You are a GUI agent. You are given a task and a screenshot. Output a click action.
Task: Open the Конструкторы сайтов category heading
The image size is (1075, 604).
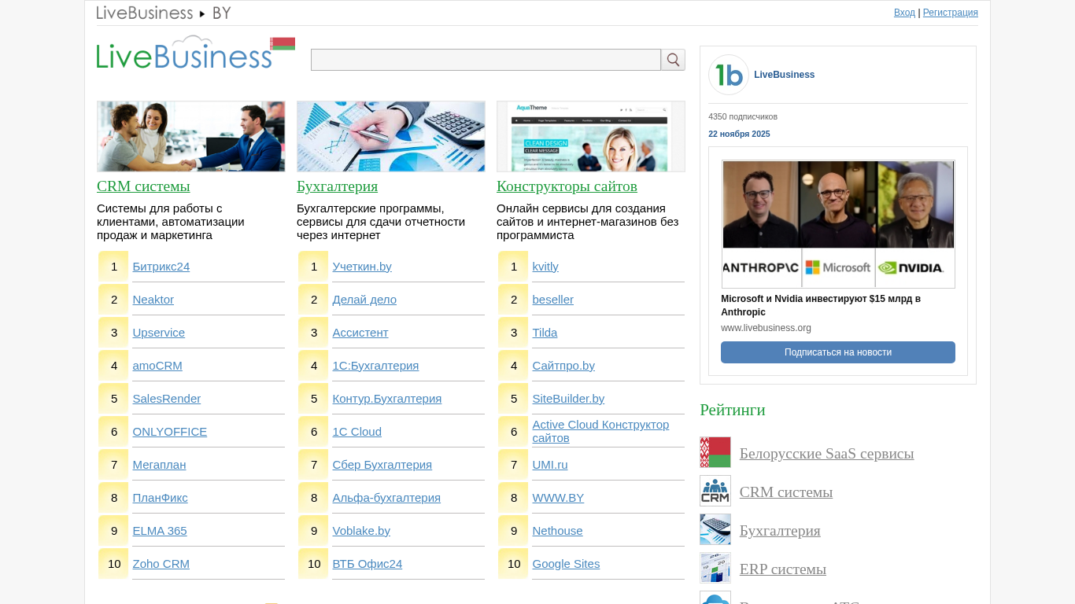coord(567,186)
